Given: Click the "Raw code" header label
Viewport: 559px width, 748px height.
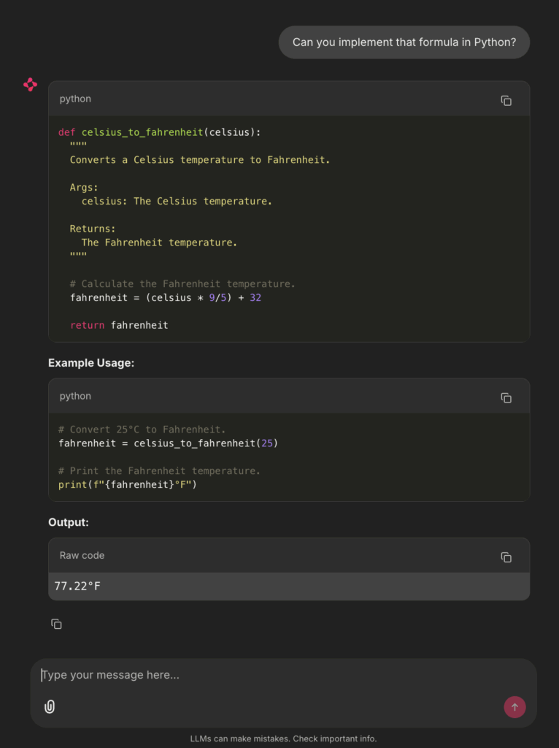Looking at the screenshot, I should pos(82,555).
